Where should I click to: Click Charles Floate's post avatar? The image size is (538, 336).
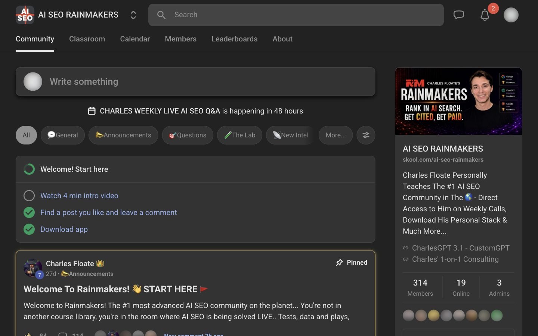point(33,268)
